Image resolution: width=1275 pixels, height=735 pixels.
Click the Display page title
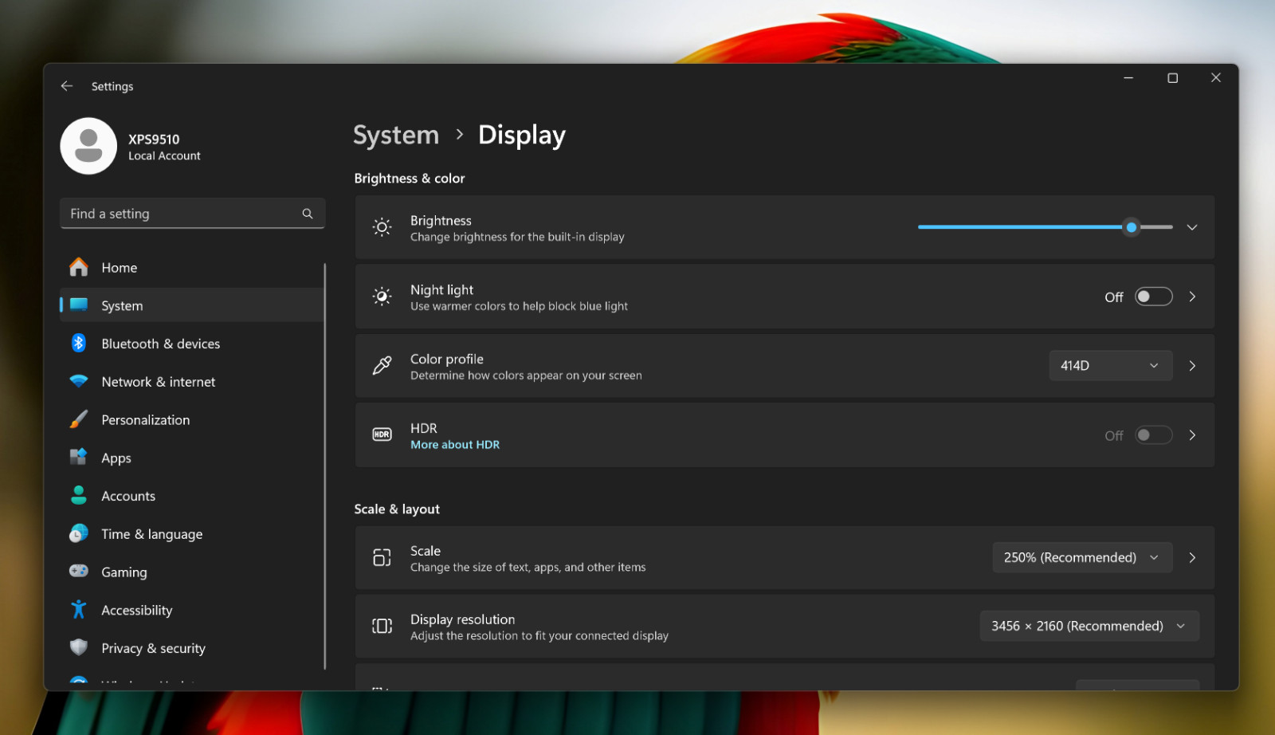522,136
